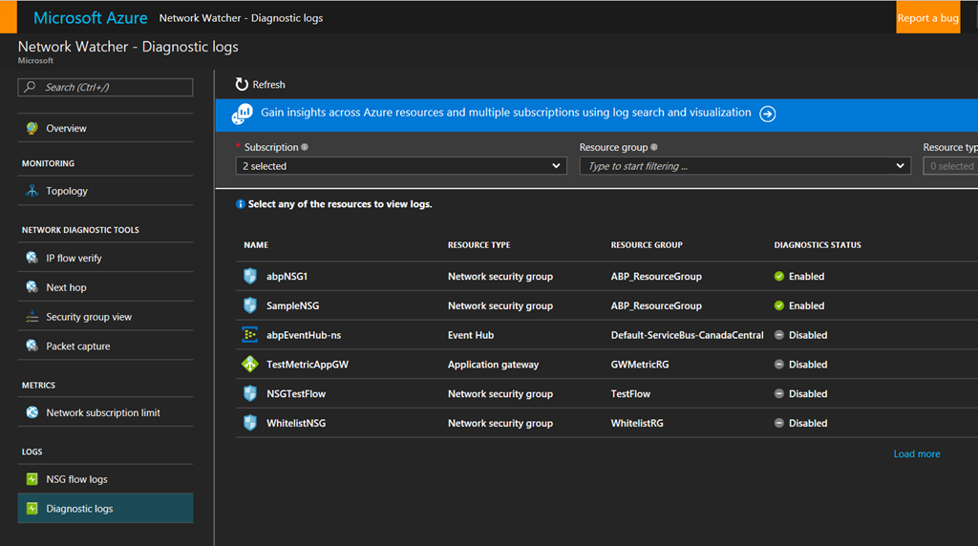Click the log analytics banner chart icon
978x546 pixels.
click(x=242, y=114)
